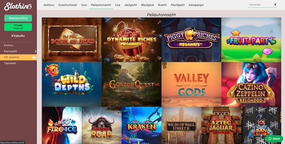The image size is (285, 144).
Task: Open the Kirjaudu login link
Action: coord(18,35)
